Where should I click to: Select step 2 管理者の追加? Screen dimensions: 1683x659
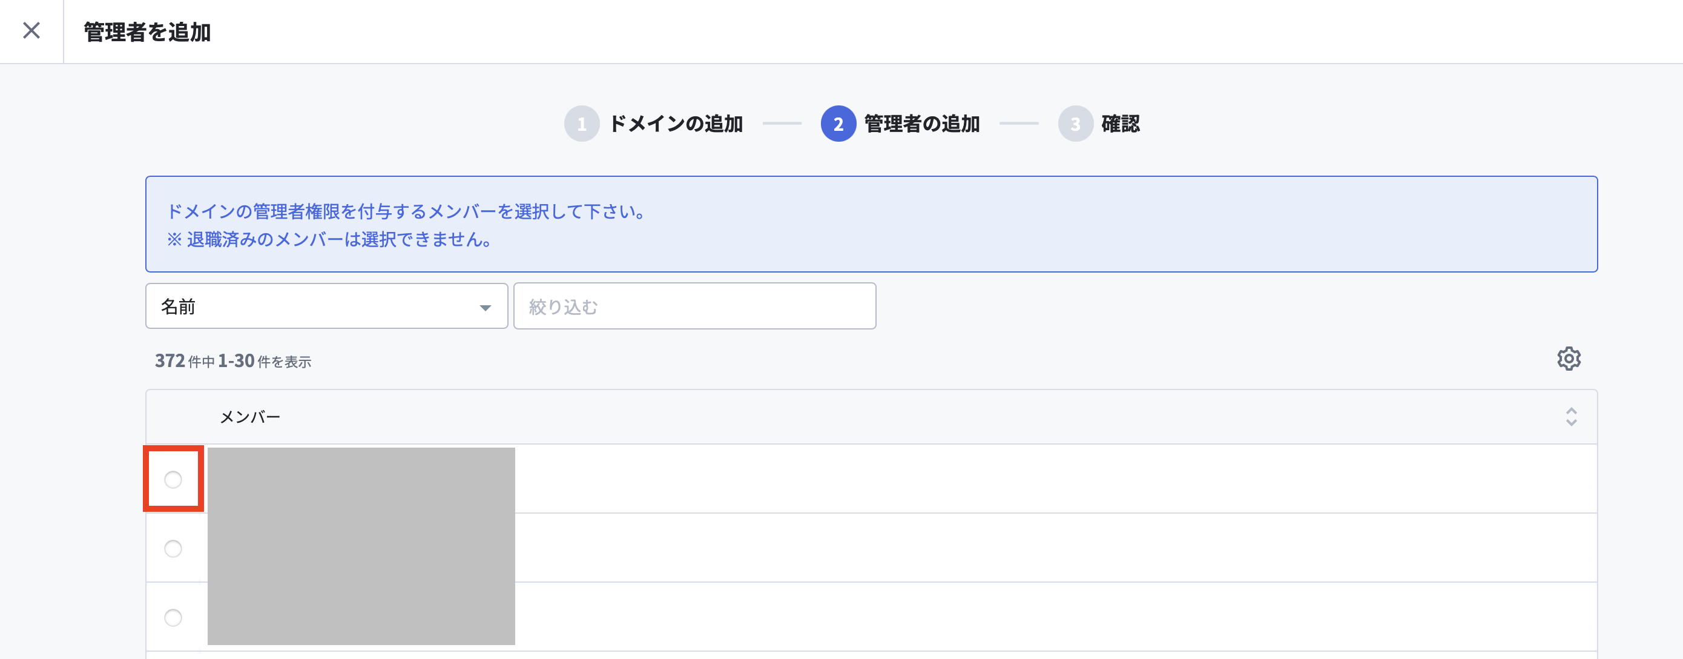(900, 124)
